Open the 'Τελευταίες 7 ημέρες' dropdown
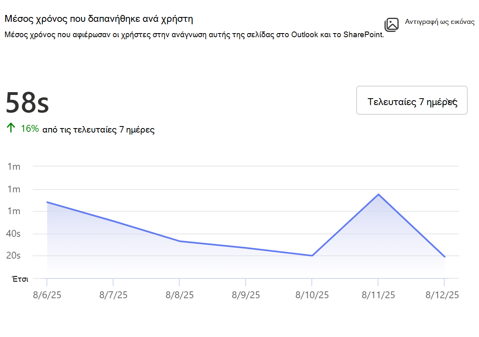The image size is (479, 337). coord(412,100)
